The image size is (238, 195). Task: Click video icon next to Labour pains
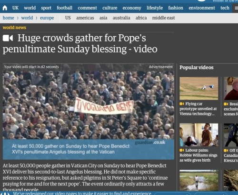tap(182, 150)
